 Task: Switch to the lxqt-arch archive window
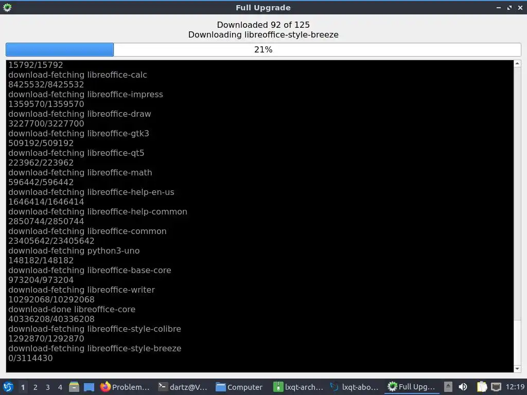coord(298,387)
